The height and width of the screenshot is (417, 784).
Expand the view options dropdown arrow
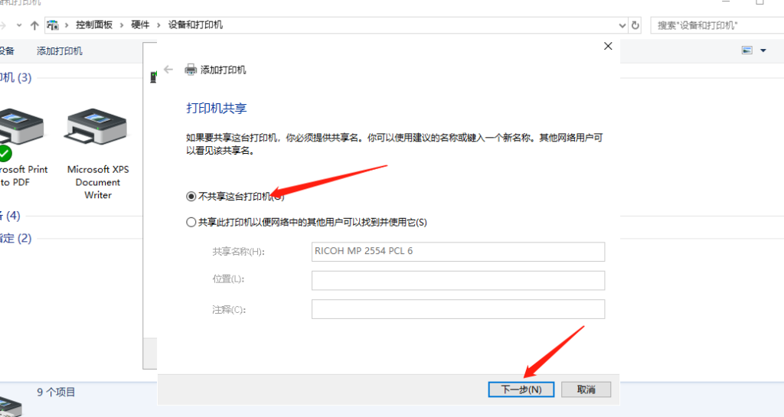(763, 50)
